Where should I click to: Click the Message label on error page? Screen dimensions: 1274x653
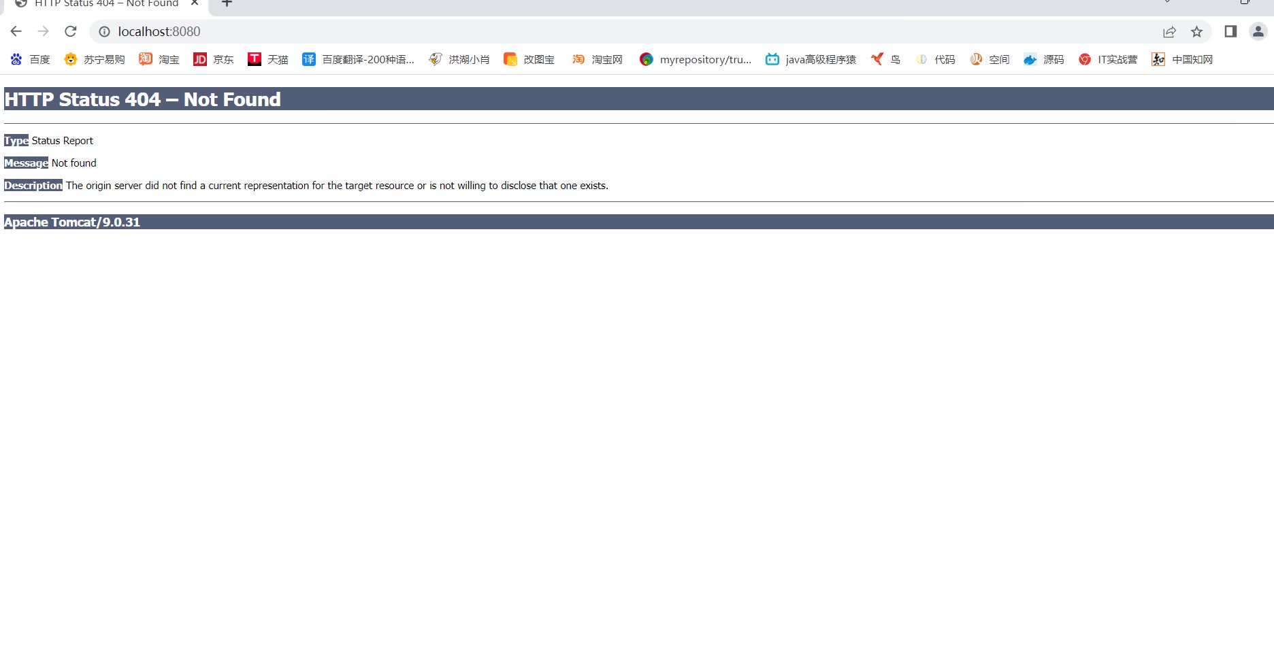(26, 163)
